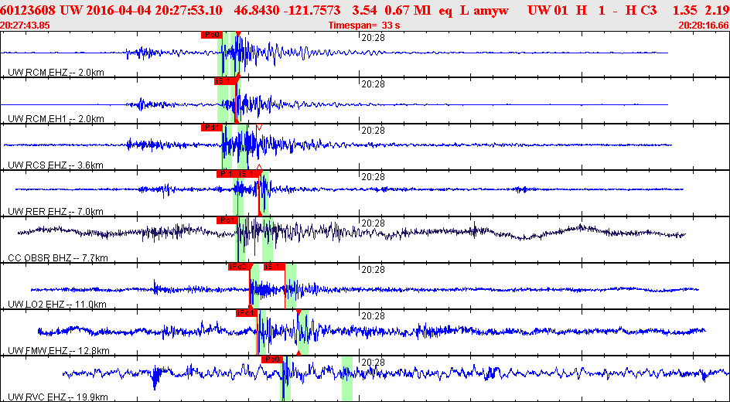
Task: Click the unflagged S-pick triangle on FMW EHZ trace
Action: click(x=299, y=312)
